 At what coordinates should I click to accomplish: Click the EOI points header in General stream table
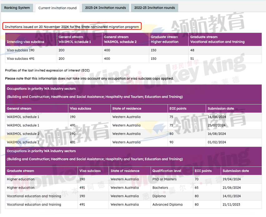pos(177,109)
